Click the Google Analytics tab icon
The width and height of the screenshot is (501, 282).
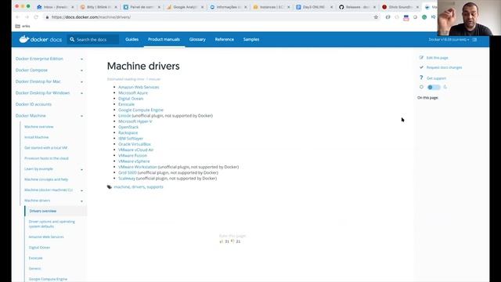169,7
